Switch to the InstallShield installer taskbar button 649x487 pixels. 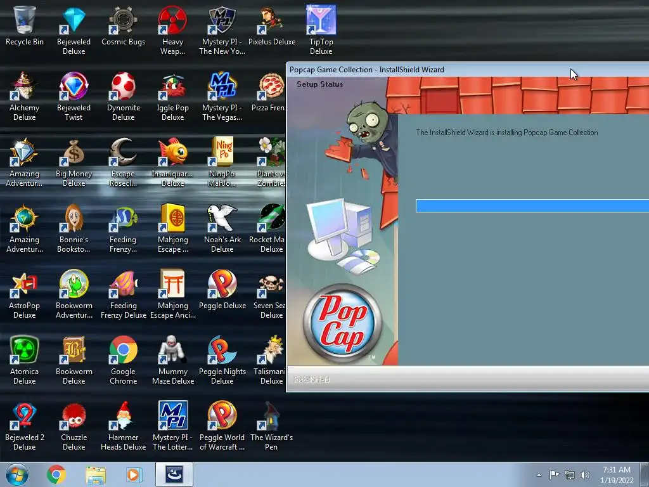tap(174, 474)
